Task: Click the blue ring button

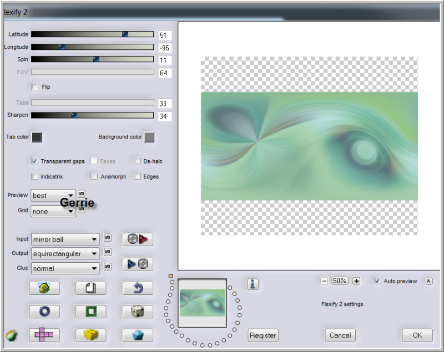Action: click(x=43, y=312)
